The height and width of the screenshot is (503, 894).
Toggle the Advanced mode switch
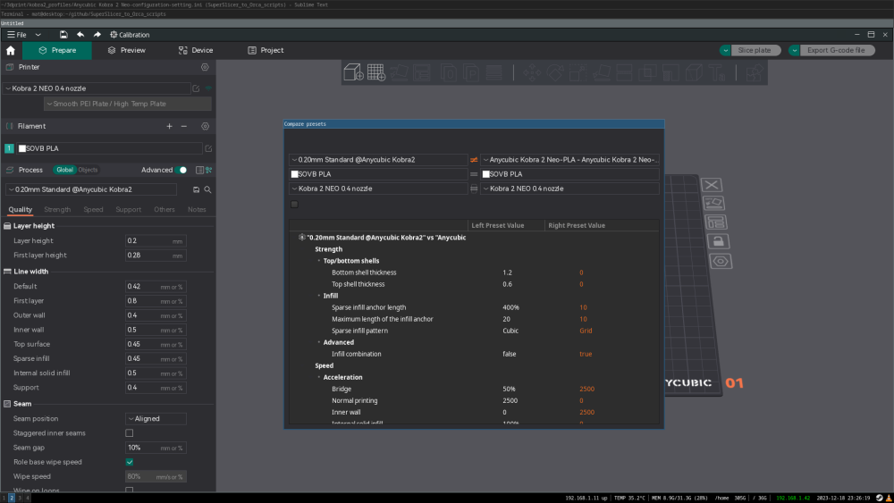pos(181,170)
